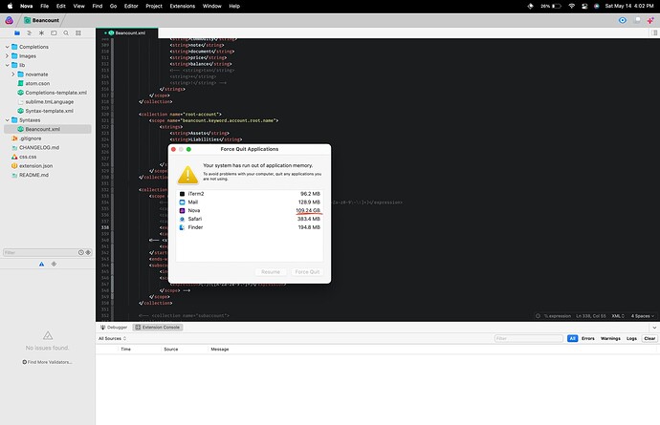Open the 4 Spaces indentation dropdown
The height and width of the screenshot is (425, 660).
(643, 316)
